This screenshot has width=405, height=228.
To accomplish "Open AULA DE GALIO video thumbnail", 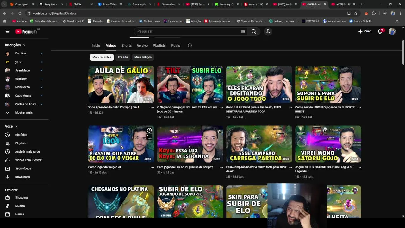I will point(121,84).
